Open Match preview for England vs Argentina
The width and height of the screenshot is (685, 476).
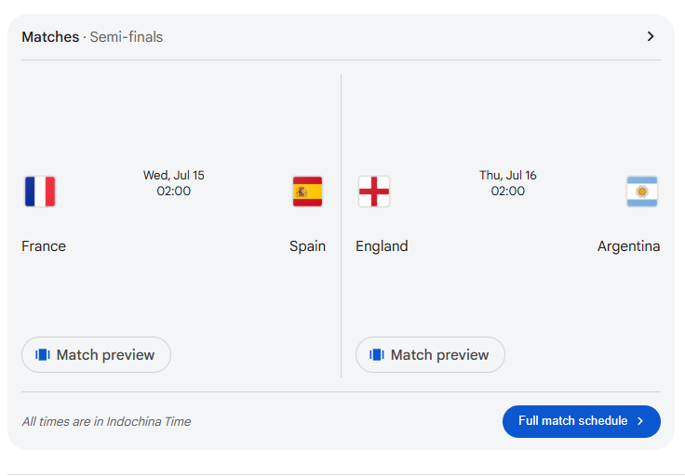430,355
